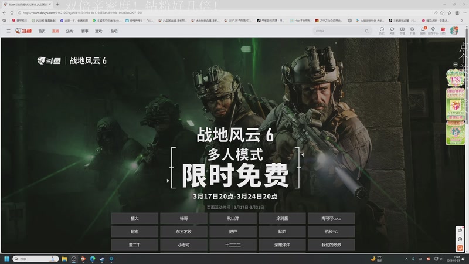Select streamer button 东方不败

pos(183,232)
